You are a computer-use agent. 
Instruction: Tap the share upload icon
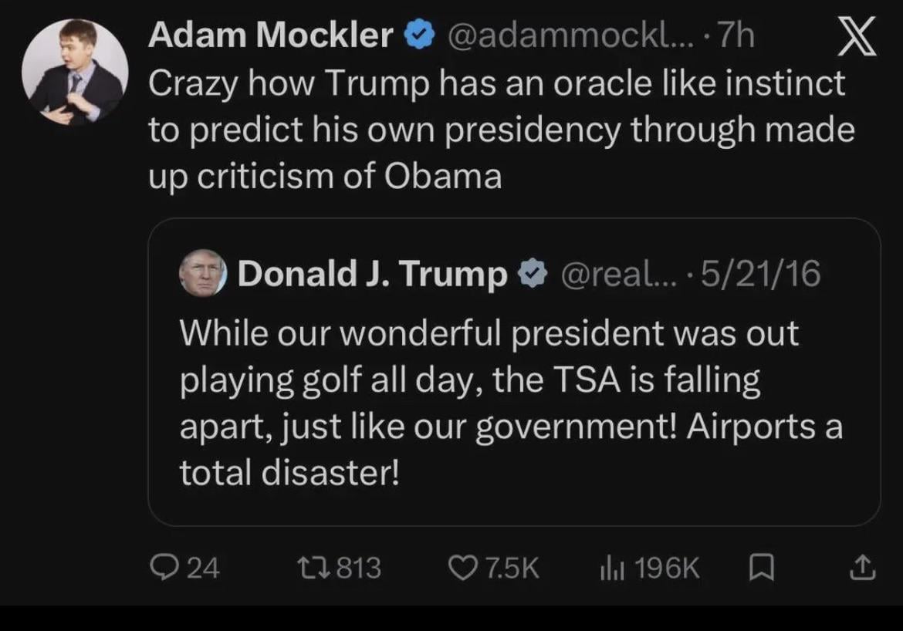(862, 568)
